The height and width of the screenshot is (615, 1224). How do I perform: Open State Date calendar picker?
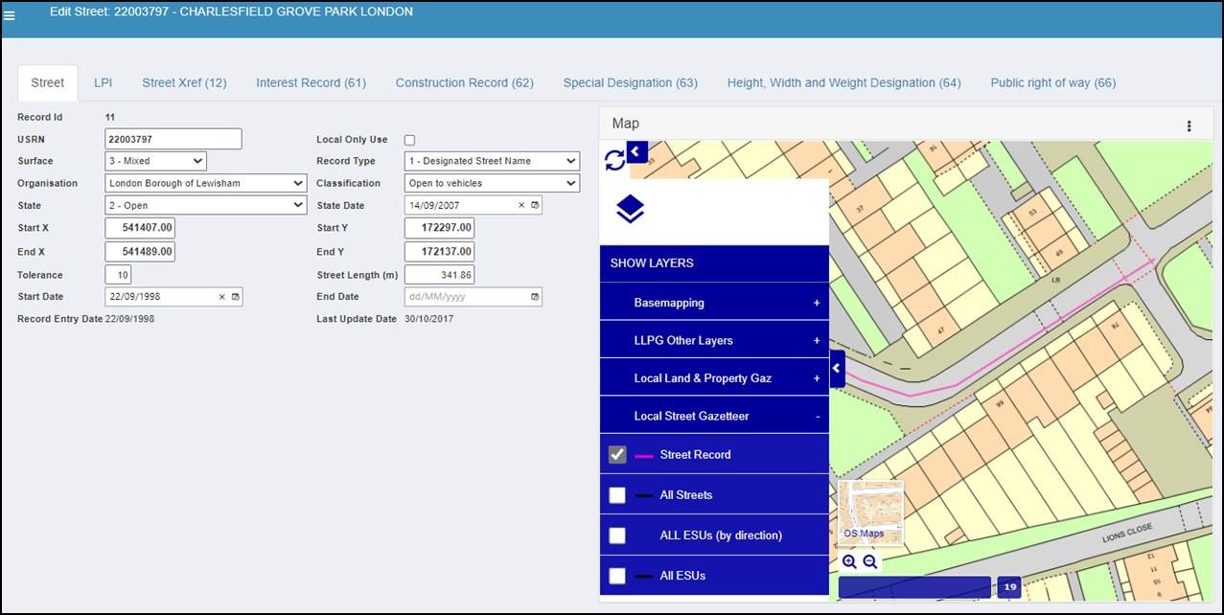[535, 205]
